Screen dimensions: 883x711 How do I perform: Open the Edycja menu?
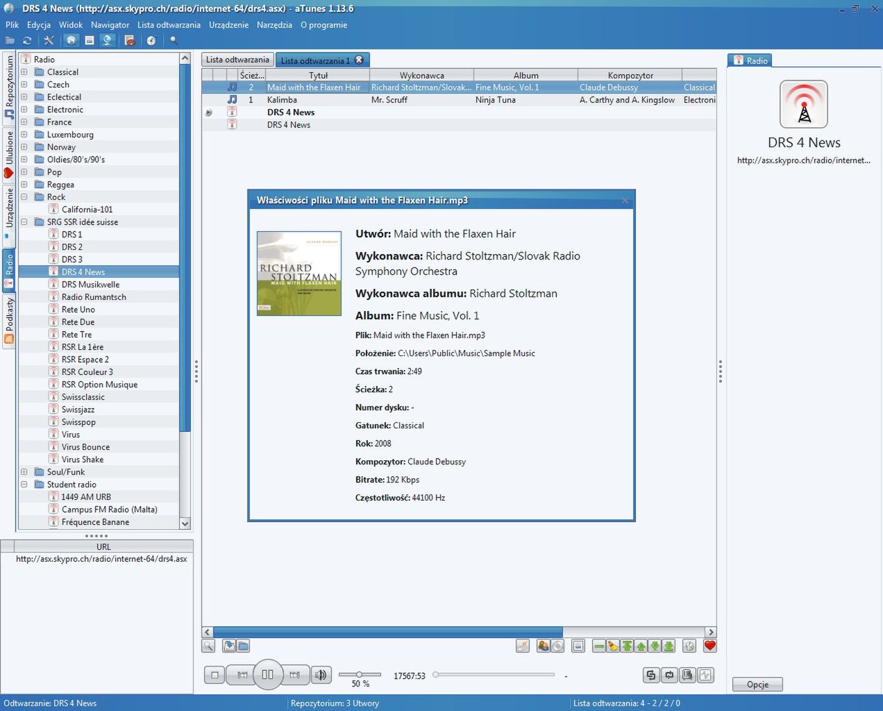coord(39,25)
